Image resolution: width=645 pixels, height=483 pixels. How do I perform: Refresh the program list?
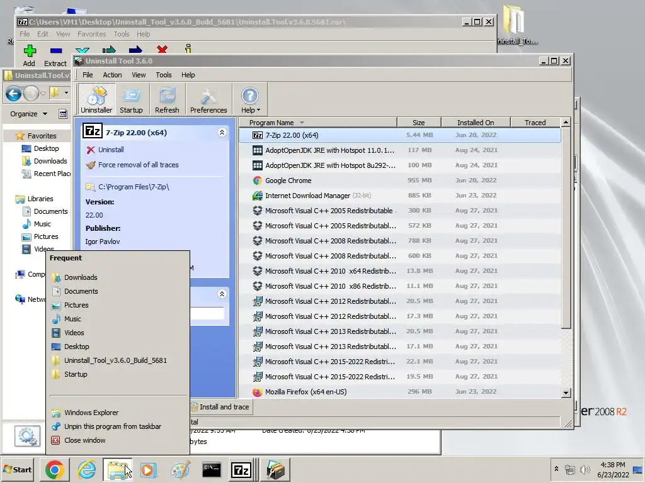pyautogui.click(x=167, y=99)
